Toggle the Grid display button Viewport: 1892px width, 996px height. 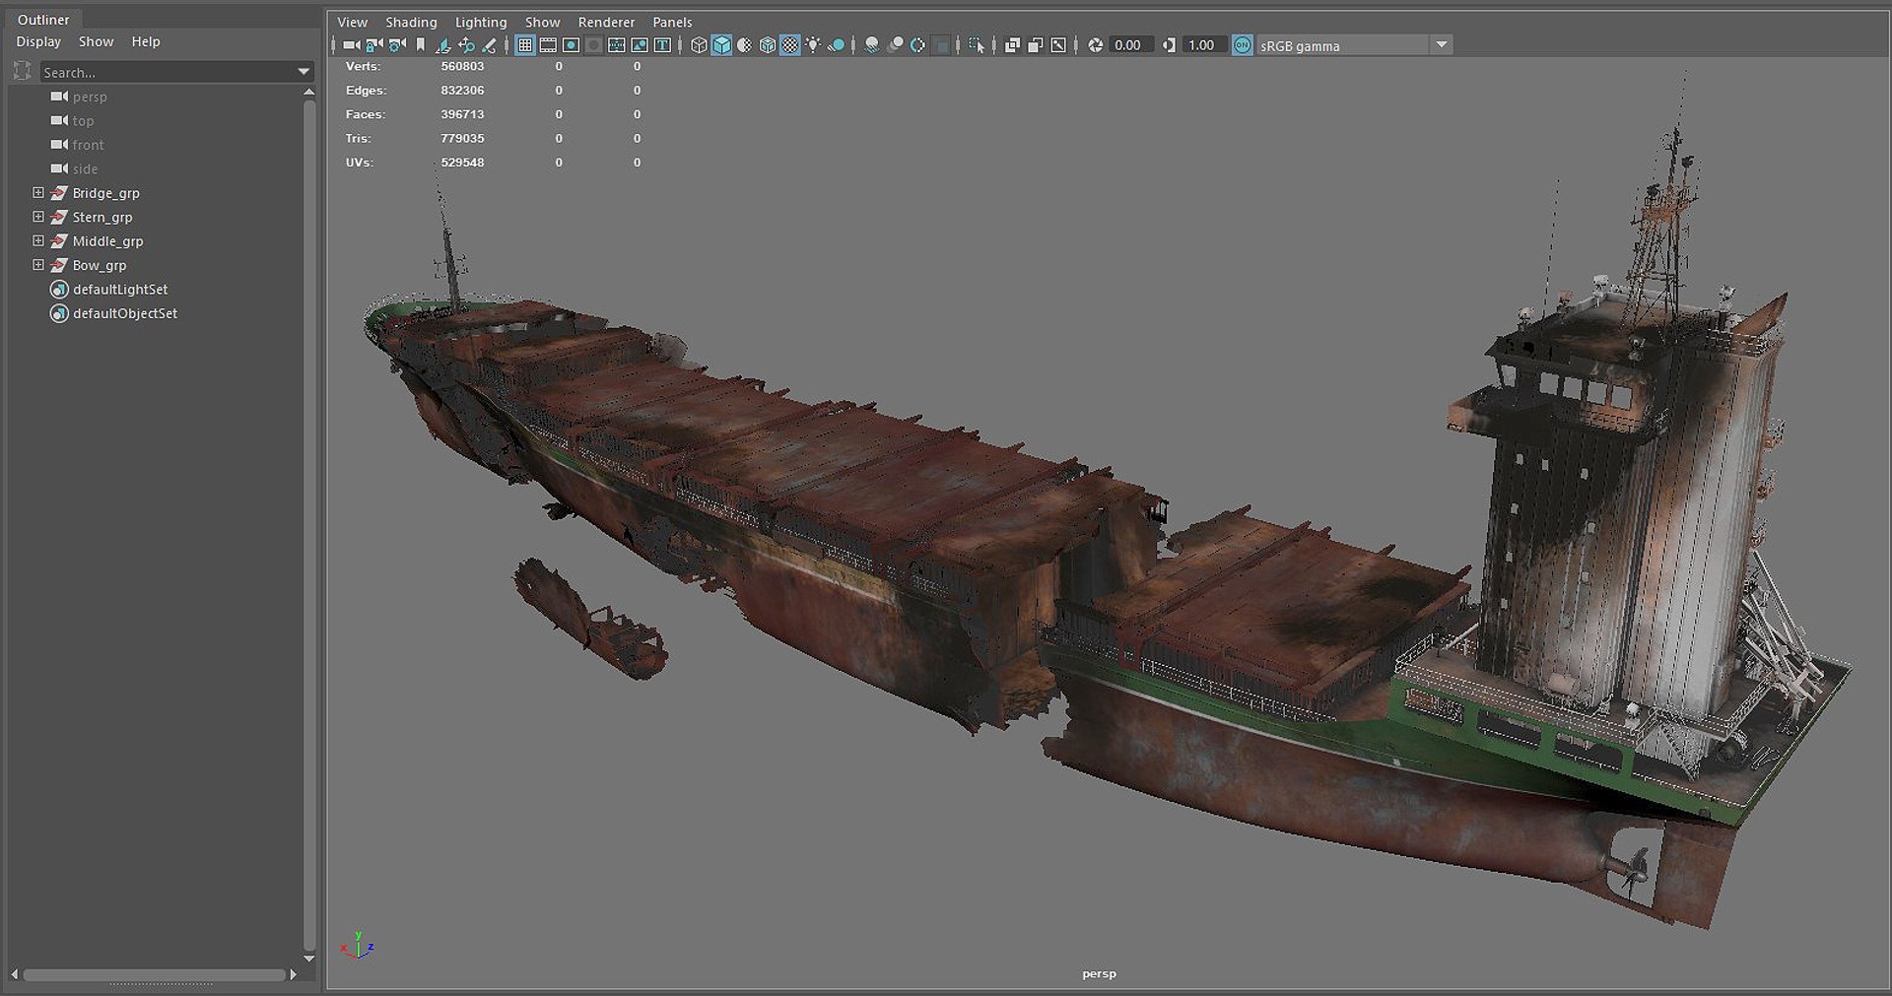pos(525,45)
